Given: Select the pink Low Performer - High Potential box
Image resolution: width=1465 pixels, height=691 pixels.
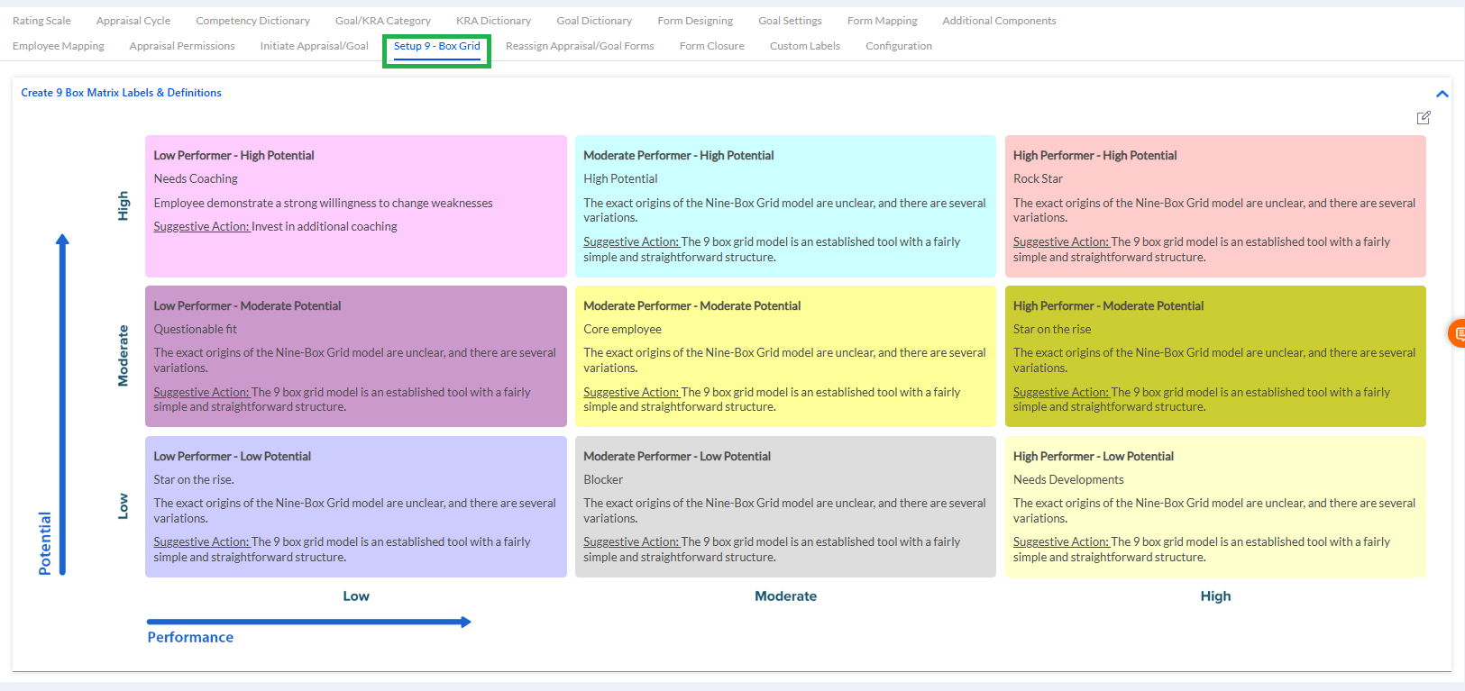Looking at the screenshot, I should pos(355,206).
